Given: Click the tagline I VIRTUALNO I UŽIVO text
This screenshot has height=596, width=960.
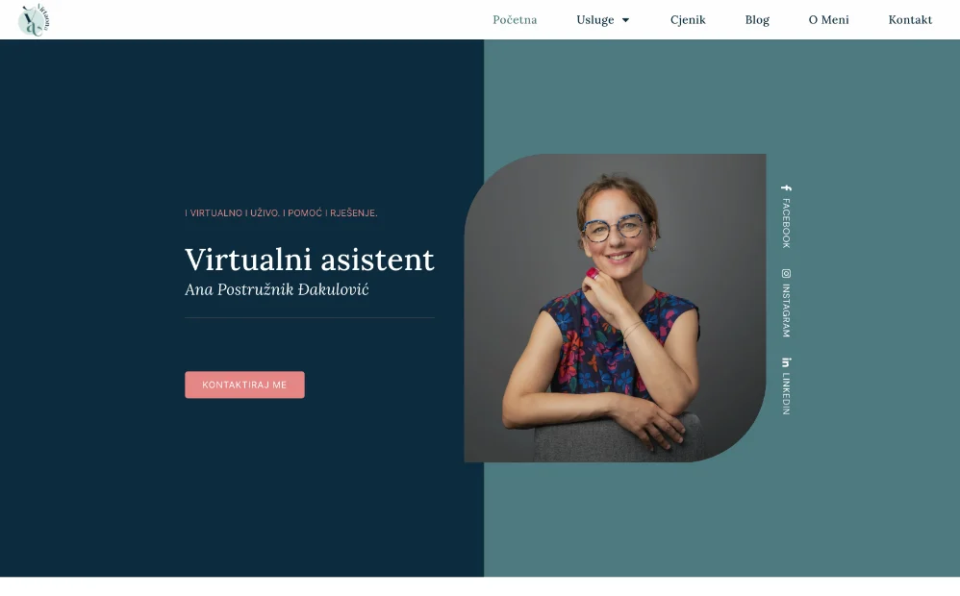Looking at the screenshot, I should 281,213.
